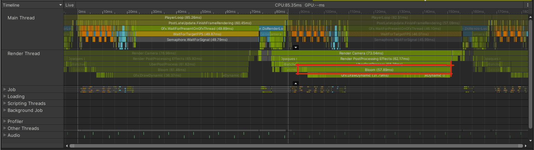Click the scroll-up arrow of vertical scrollbar
The width and height of the screenshot is (534, 150).
coord(531,17)
